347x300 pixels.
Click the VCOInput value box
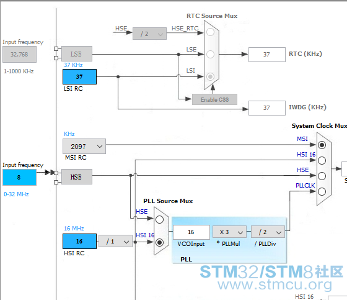click(191, 232)
